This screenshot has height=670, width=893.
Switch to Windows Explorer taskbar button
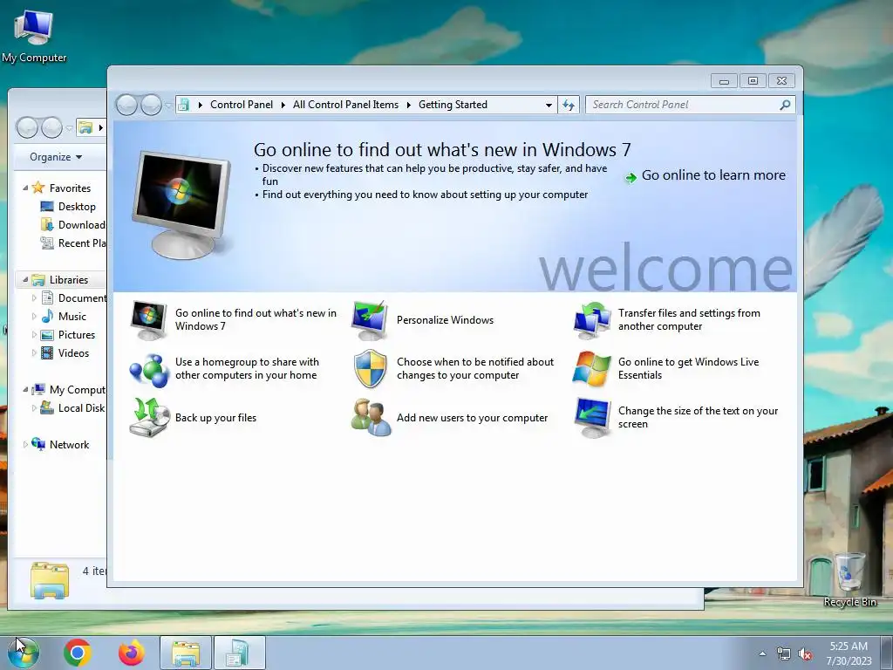pos(186,653)
